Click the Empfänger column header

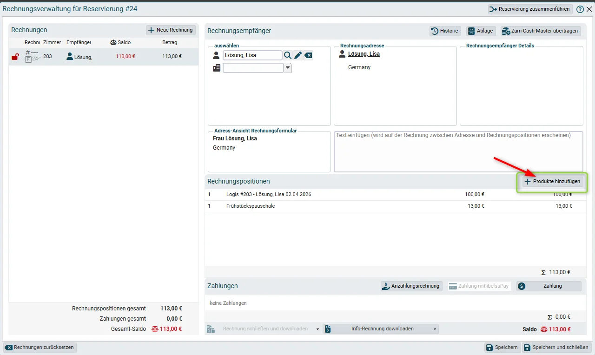point(79,43)
